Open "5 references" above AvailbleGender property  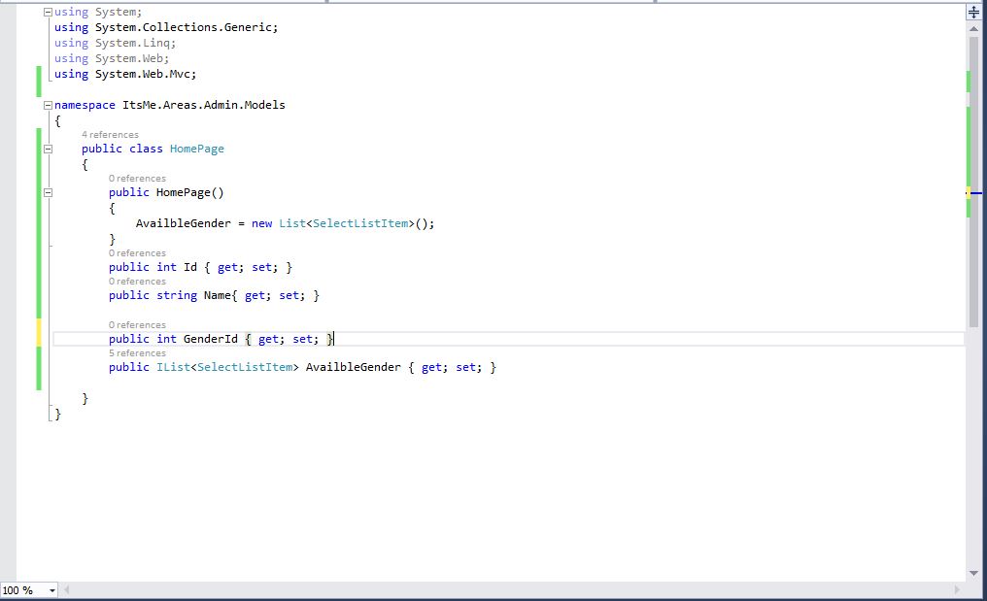[136, 353]
